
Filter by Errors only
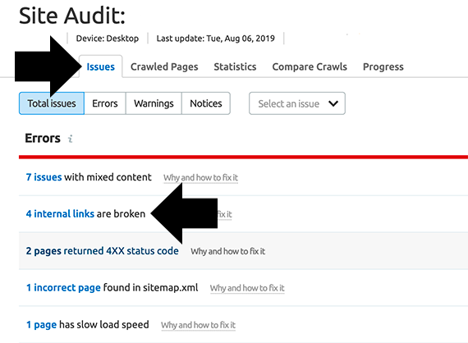[x=105, y=103]
